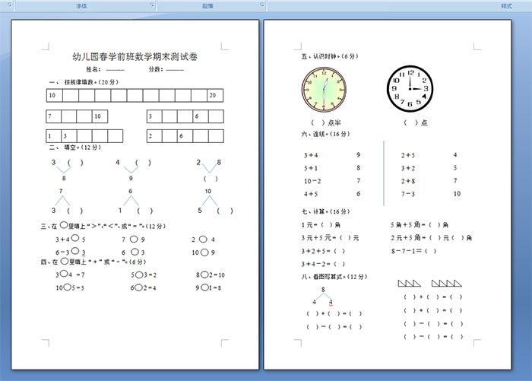Open the 字体 group dialog launcher

(152, 5)
